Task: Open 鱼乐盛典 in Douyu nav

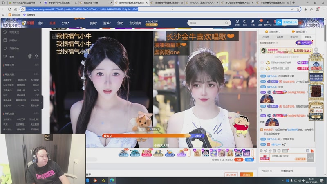Action: coord(135,23)
